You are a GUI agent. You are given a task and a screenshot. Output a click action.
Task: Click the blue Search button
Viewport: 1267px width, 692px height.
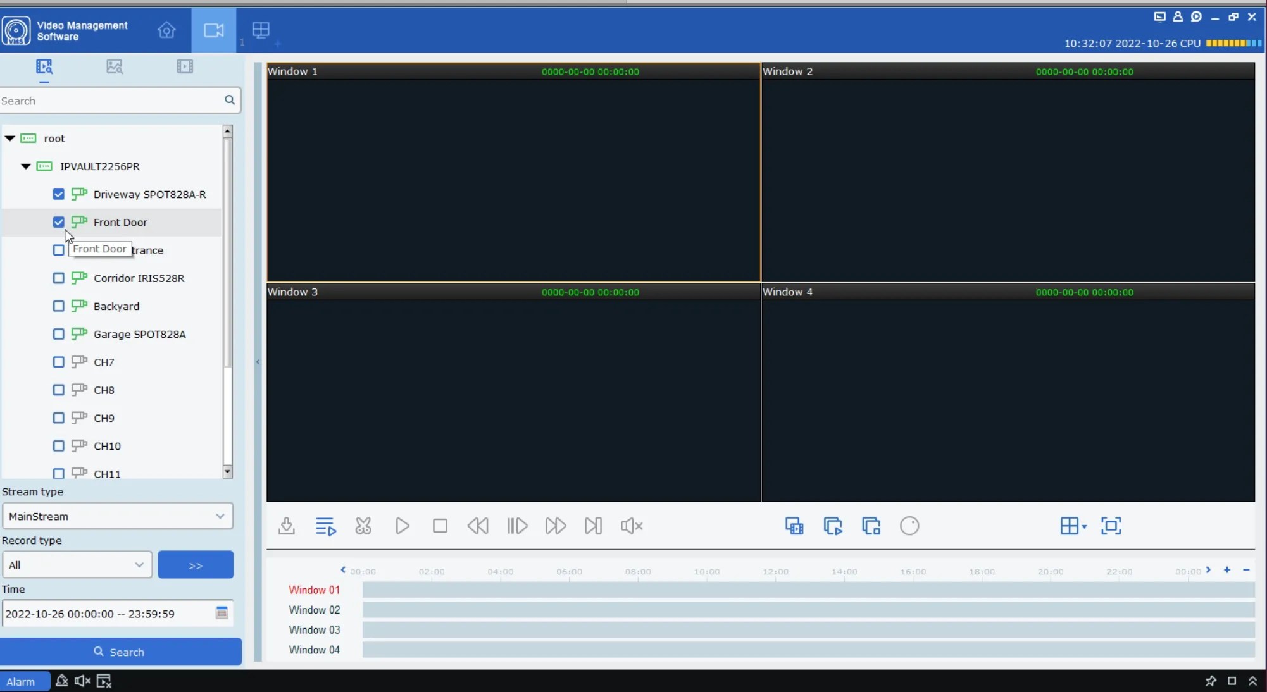120,652
